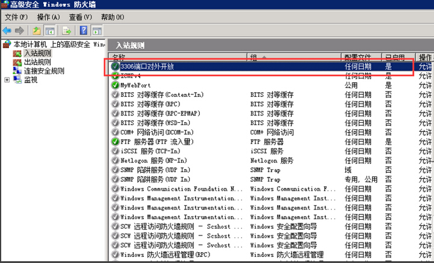Click the green check icon beside MyWebPort
This screenshot has height=263, width=434.
[116, 85]
